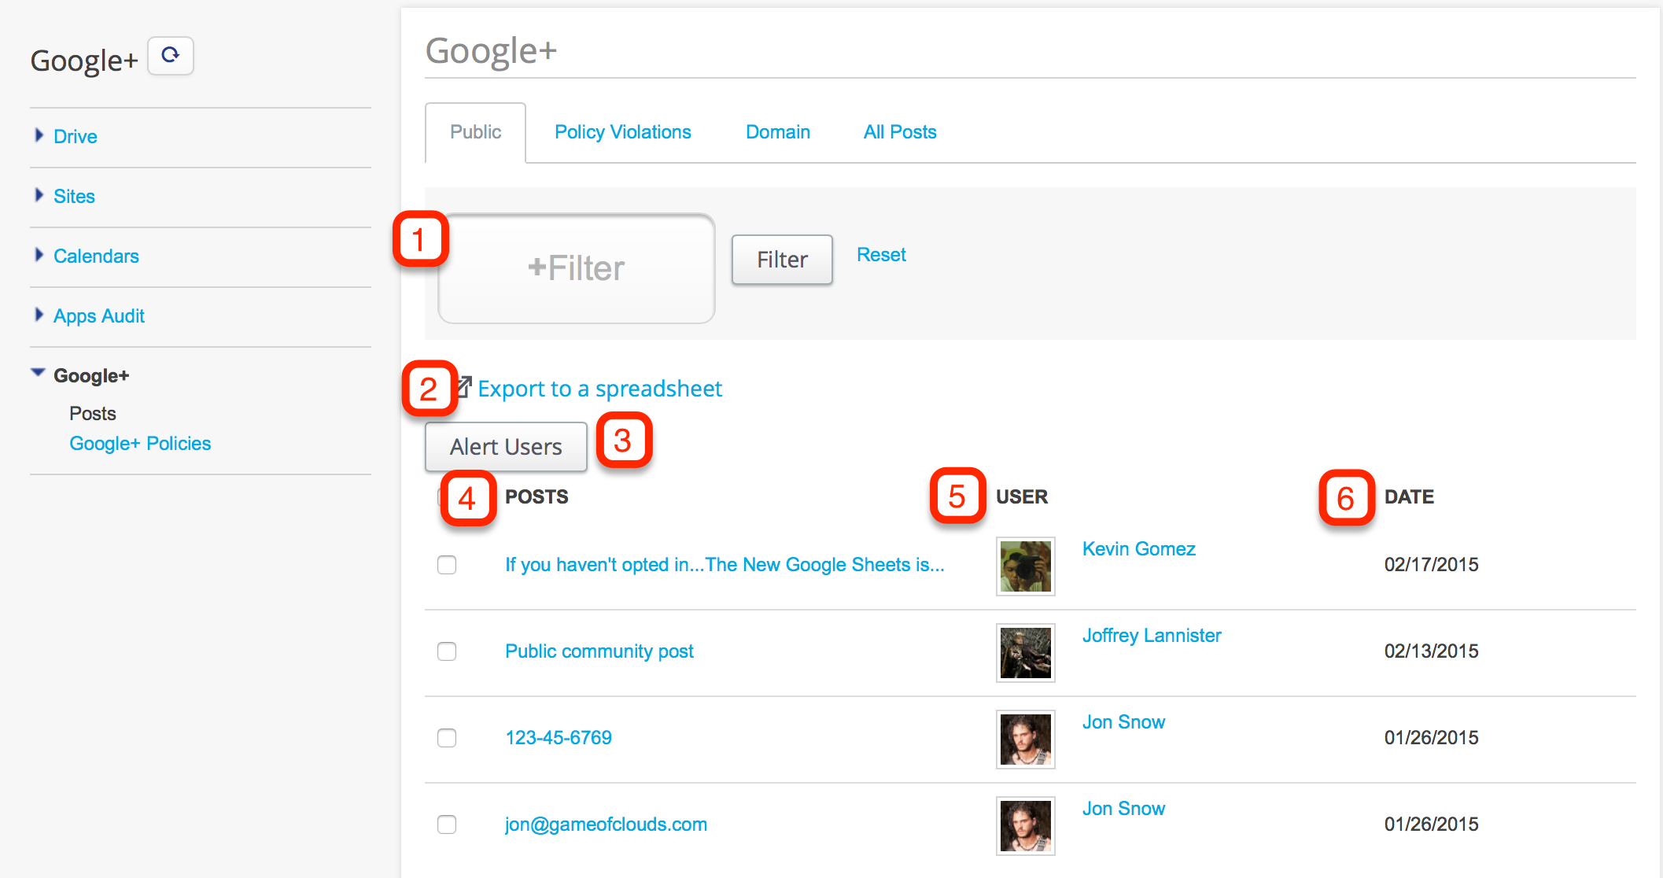Open Kevin Gomez user link
This screenshot has height=878, width=1663.
(1139, 549)
